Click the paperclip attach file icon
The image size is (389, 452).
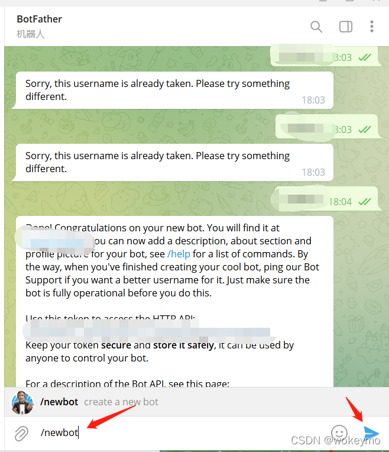22,433
